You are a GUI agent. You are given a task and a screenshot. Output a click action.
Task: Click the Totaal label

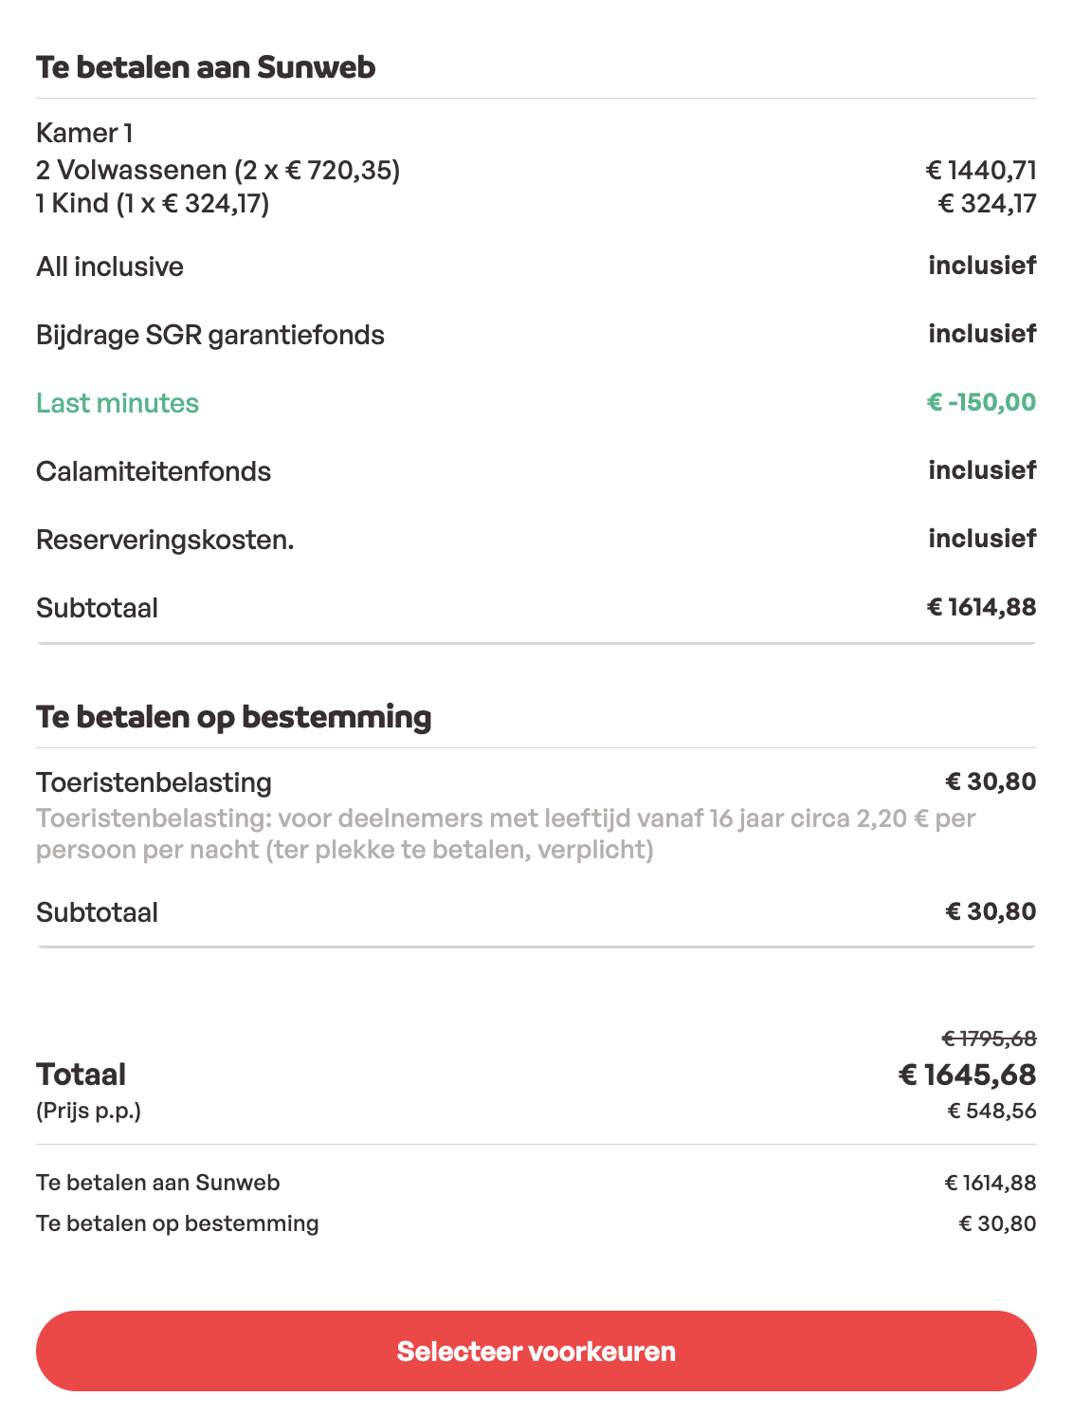(x=81, y=1075)
